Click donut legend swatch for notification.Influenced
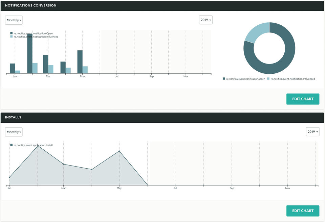 click(x=268, y=79)
